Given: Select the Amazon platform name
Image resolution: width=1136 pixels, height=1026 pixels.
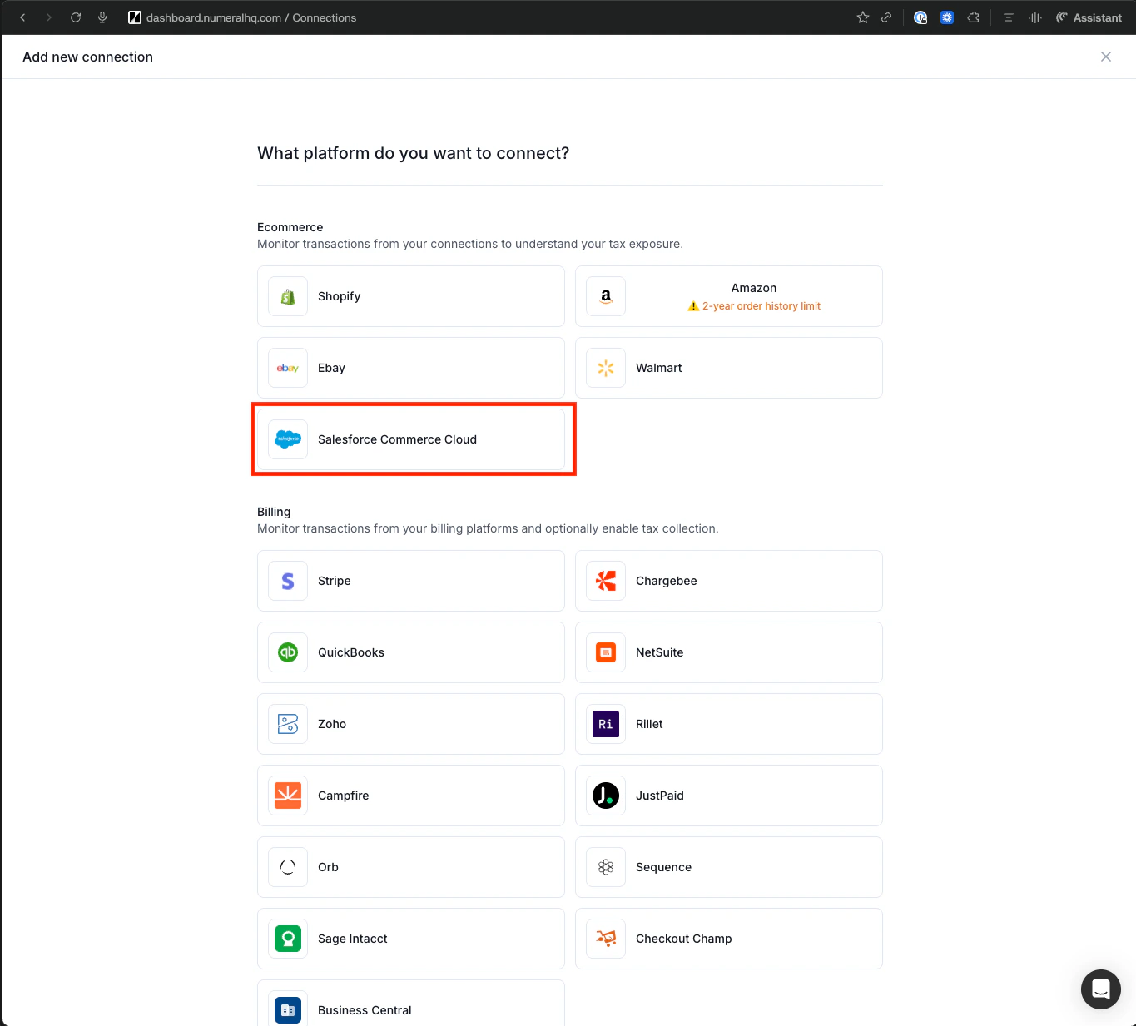Looking at the screenshot, I should point(754,288).
